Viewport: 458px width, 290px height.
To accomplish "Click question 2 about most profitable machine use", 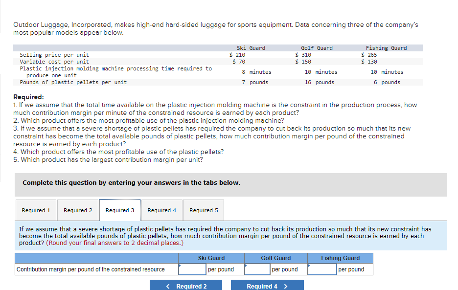I will (149, 121).
